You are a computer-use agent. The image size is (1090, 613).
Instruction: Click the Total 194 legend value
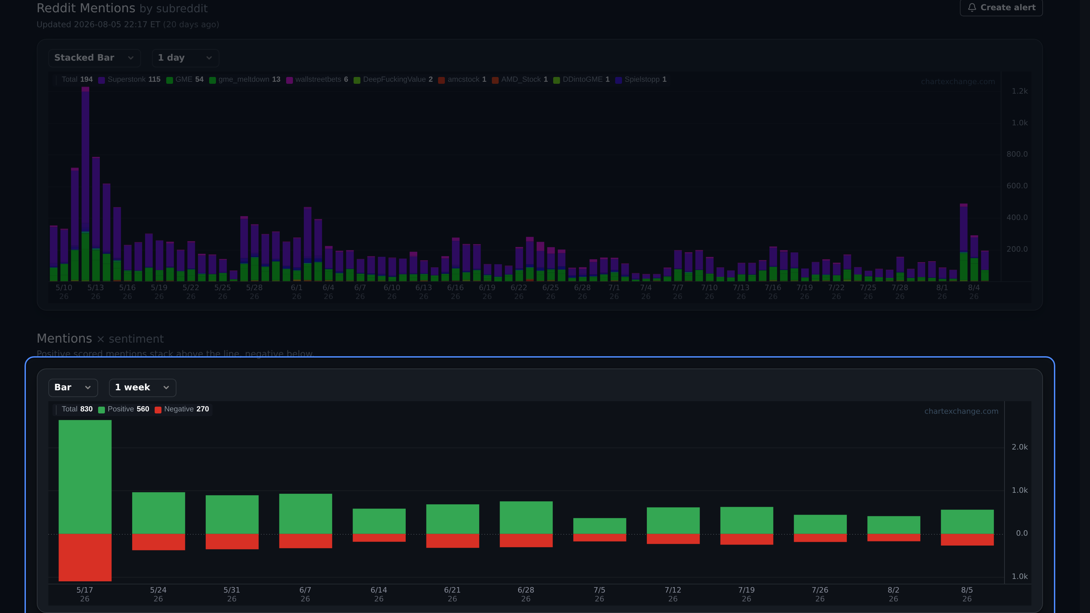77,80
